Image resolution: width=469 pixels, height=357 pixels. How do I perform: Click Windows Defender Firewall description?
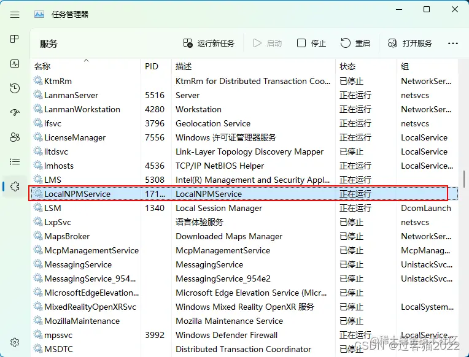227,335
